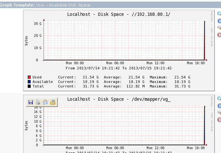
Task: Click the '6 G' axis label on second graph
Action: point(39,131)
